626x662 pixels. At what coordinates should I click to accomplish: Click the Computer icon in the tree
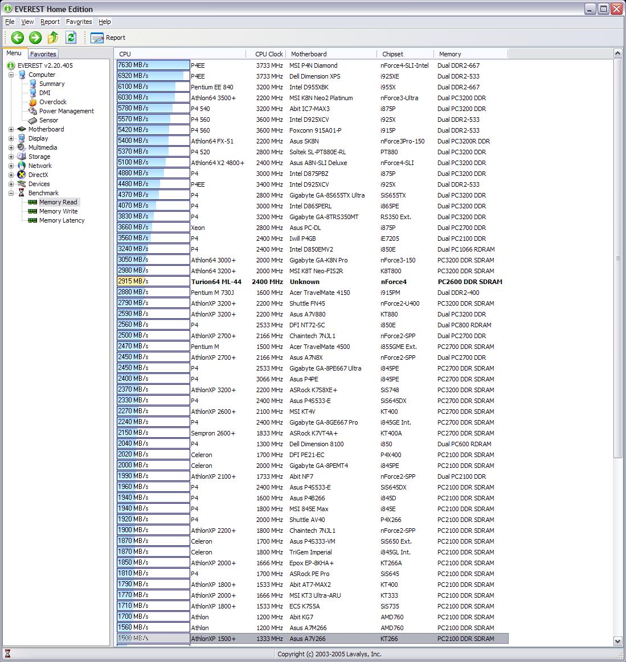(x=22, y=75)
